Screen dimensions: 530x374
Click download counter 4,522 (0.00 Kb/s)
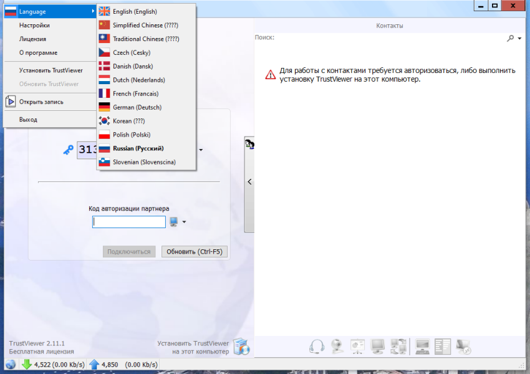tap(59, 365)
